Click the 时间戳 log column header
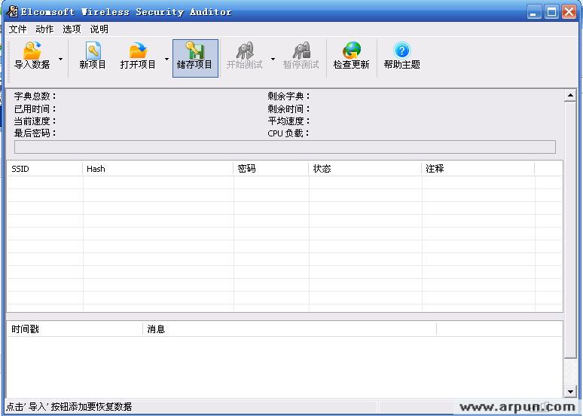This screenshot has height=416, width=583. pos(75,329)
